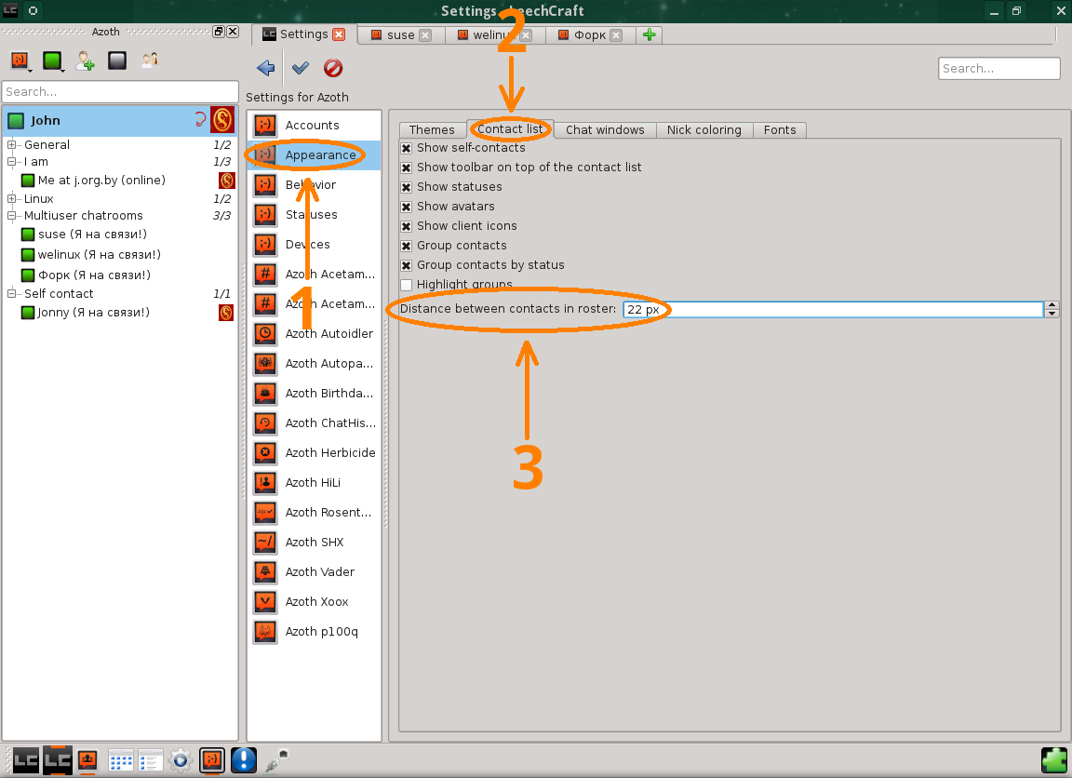Click the green status selector icon
This screenshot has width=1072, height=778.
click(x=53, y=60)
